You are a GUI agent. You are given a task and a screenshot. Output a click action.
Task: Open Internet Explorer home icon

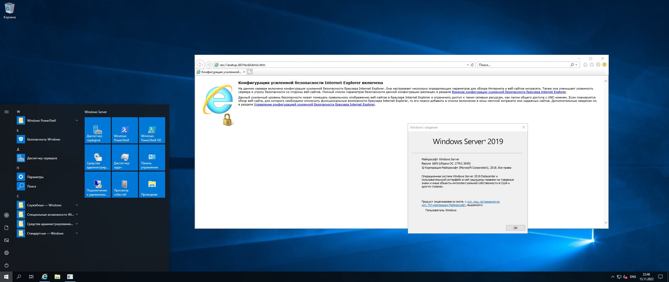[x=585, y=65]
